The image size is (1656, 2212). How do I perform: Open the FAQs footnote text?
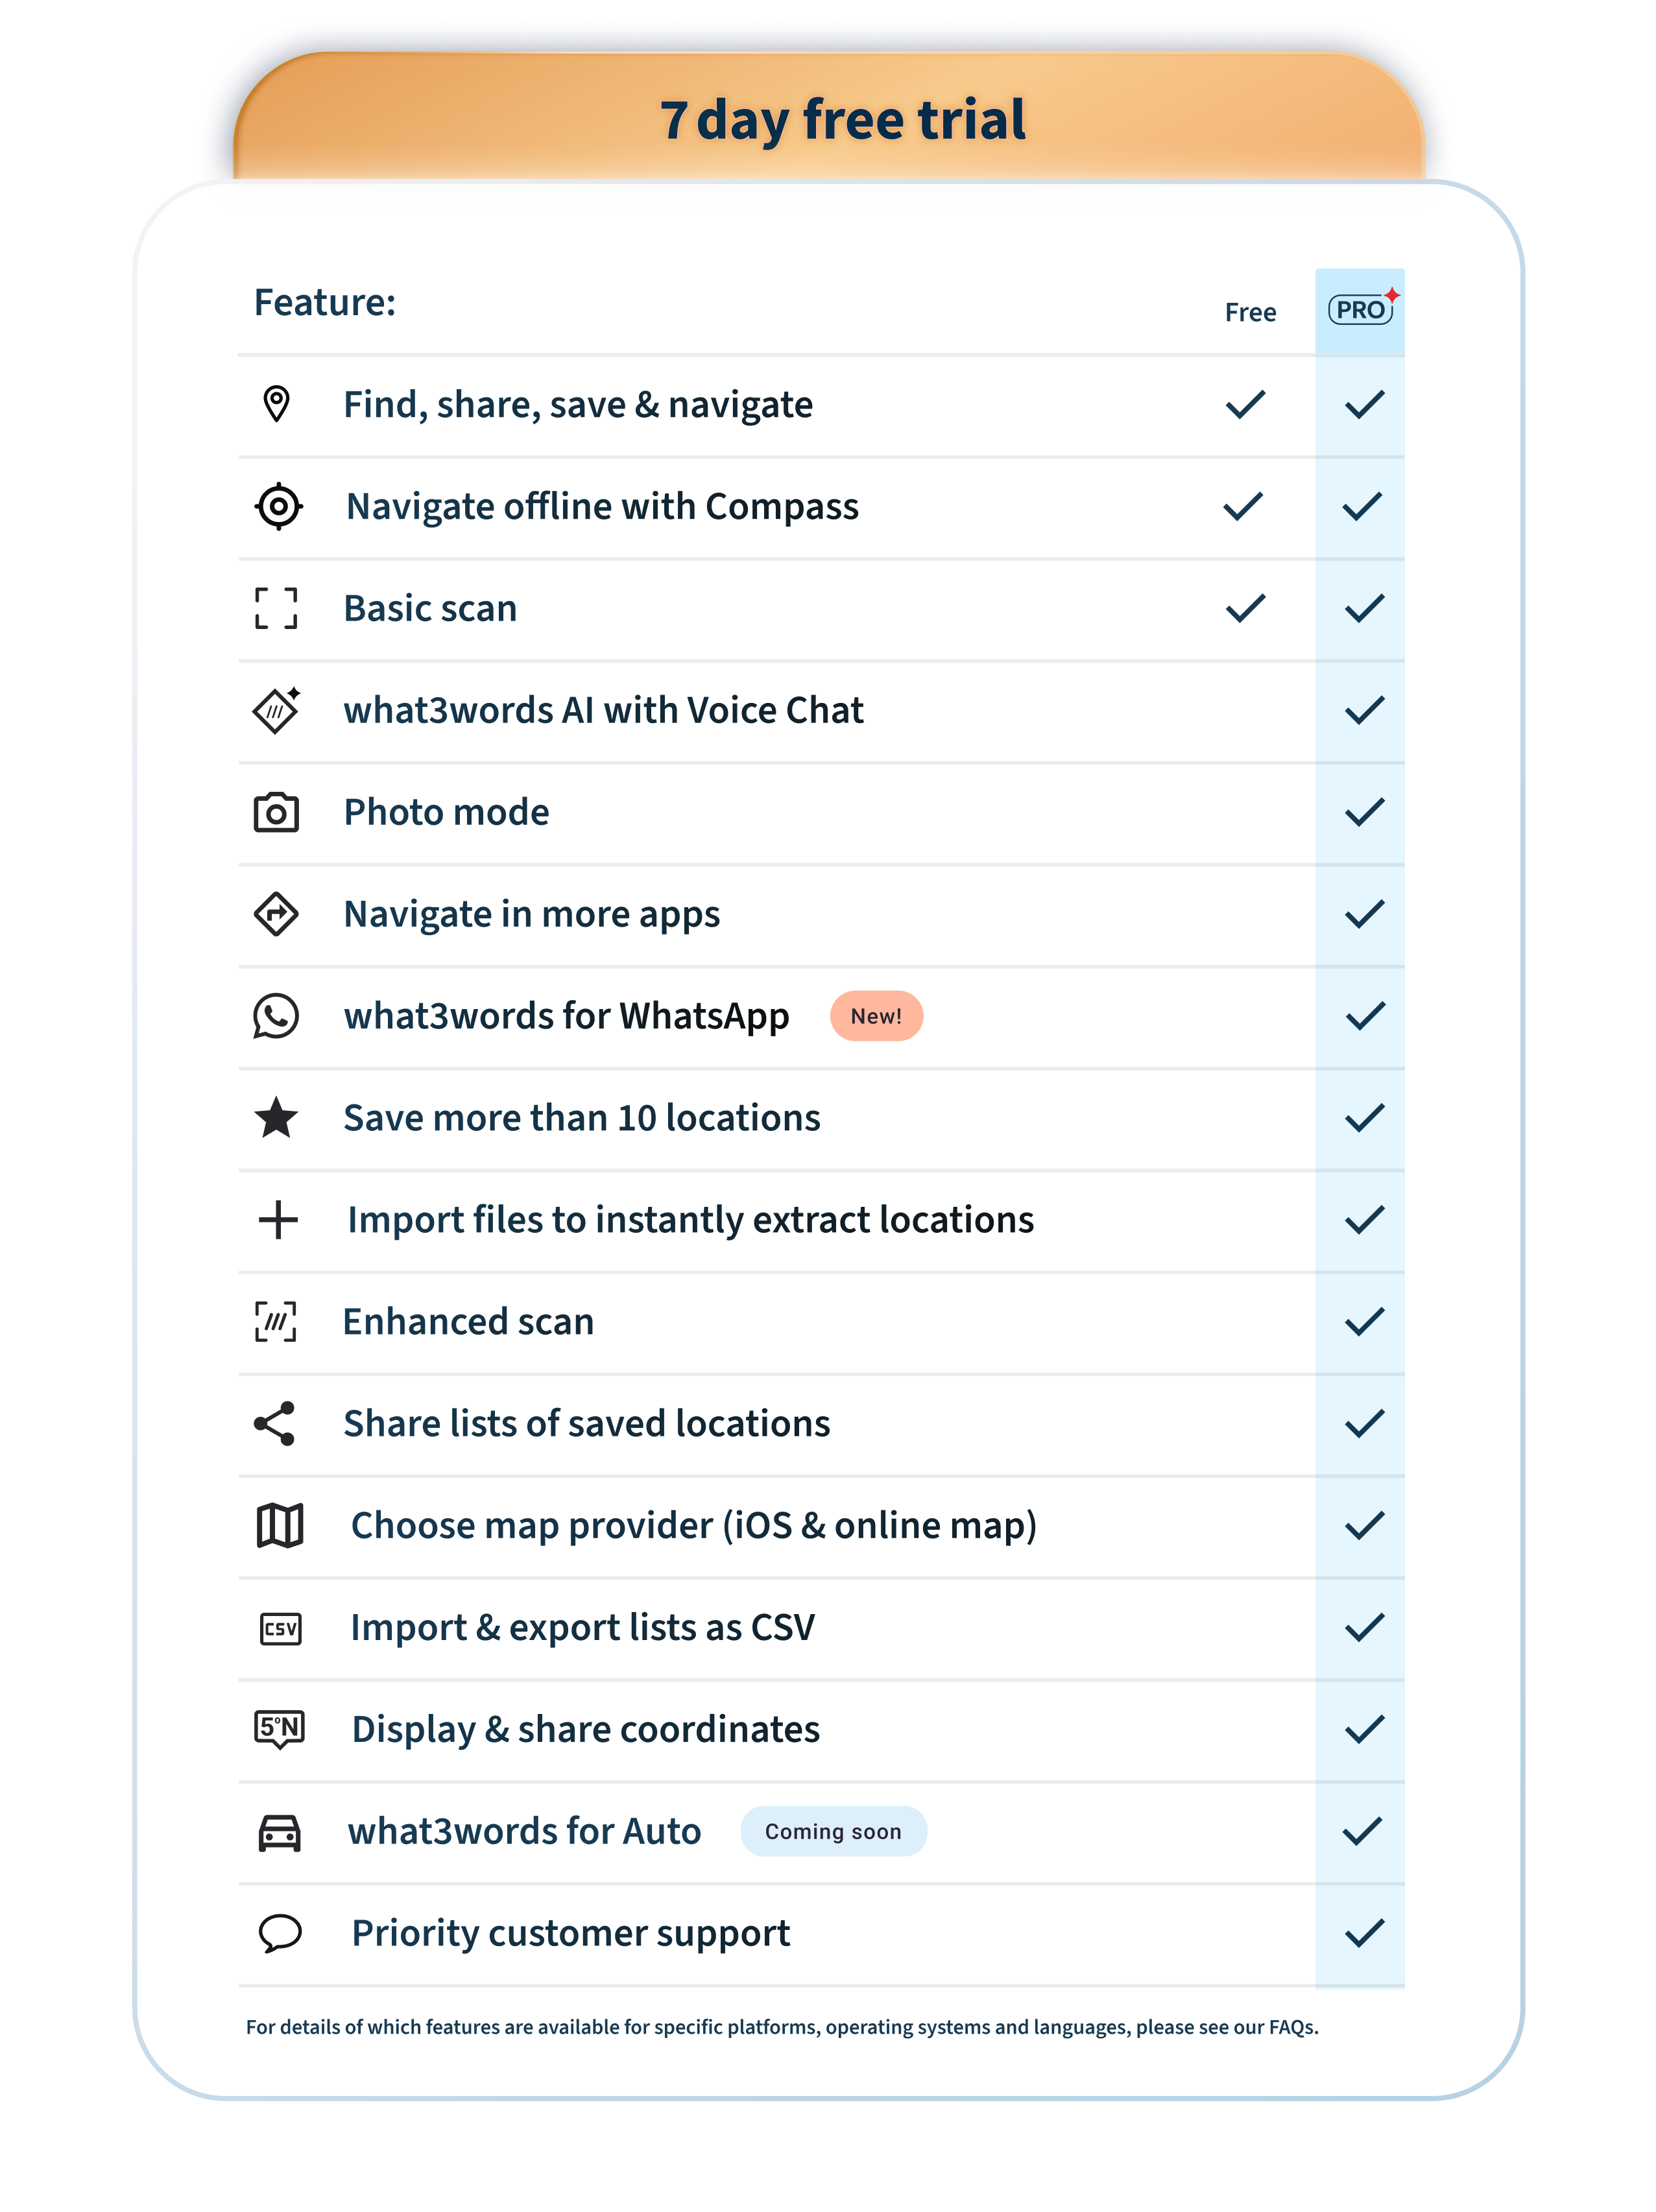(1293, 2028)
